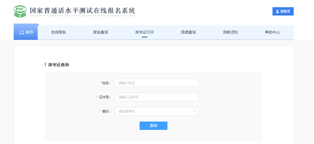Click the 准考证查询 section heading
The image size is (314, 144).
tap(59, 65)
